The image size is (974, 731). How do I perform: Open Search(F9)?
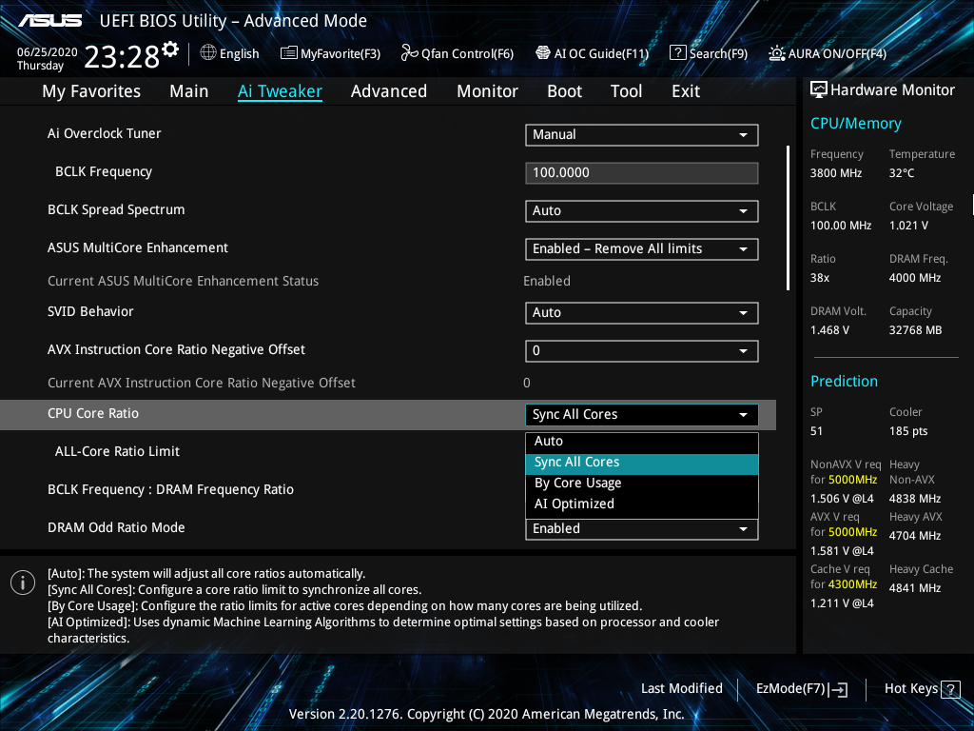coord(709,53)
